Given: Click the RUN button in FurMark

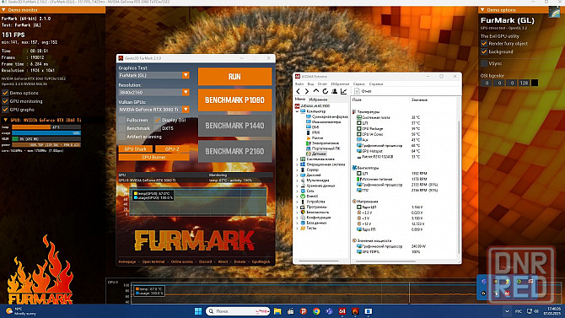Looking at the screenshot, I should (234, 77).
